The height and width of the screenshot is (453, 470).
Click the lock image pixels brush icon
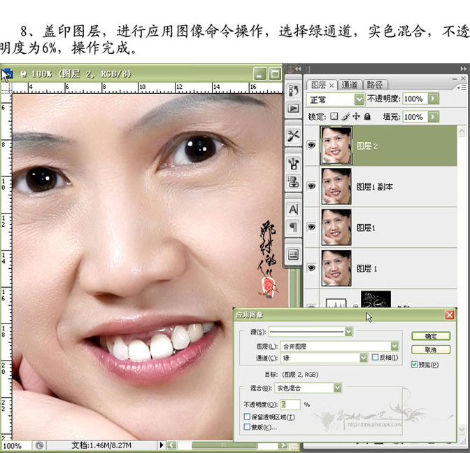coord(346,116)
